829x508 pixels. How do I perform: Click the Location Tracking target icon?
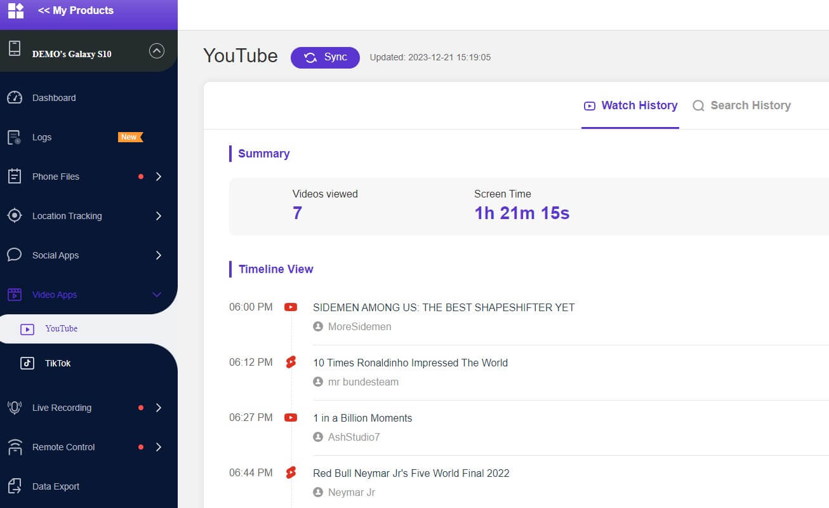(15, 216)
